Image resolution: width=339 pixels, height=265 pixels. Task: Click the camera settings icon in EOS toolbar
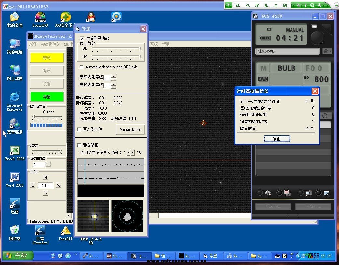[308, 192]
